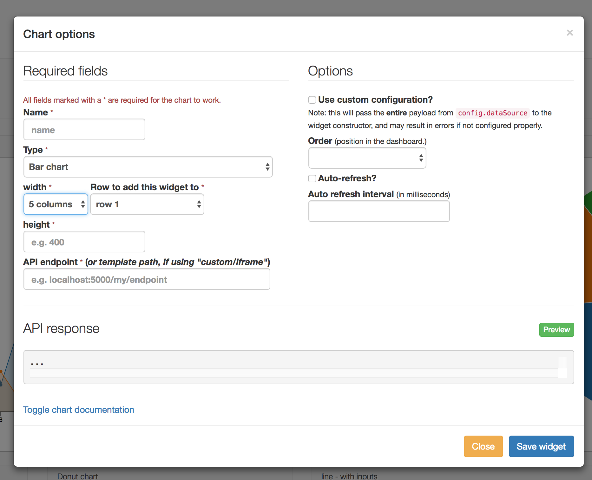This screenshot has width=592, height=480.
Task: Open the row selection dropdown showing row 1
Action: click(x=147, y=204)
